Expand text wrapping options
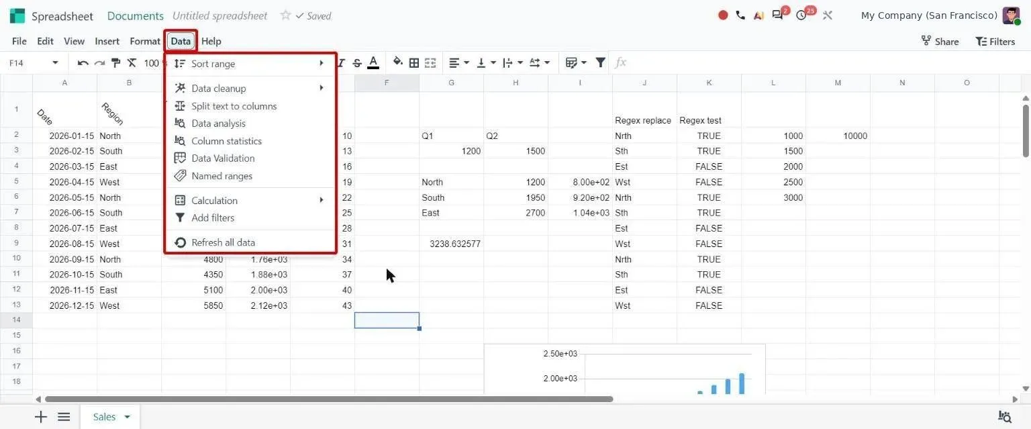Image resolution: width=1031 pixels, height=429 pixels. pos(513,63)
